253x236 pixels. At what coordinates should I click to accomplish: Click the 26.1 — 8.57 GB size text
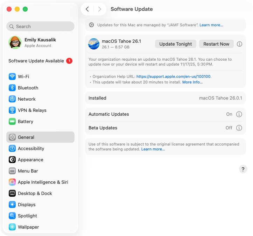(x=115, y=47)
